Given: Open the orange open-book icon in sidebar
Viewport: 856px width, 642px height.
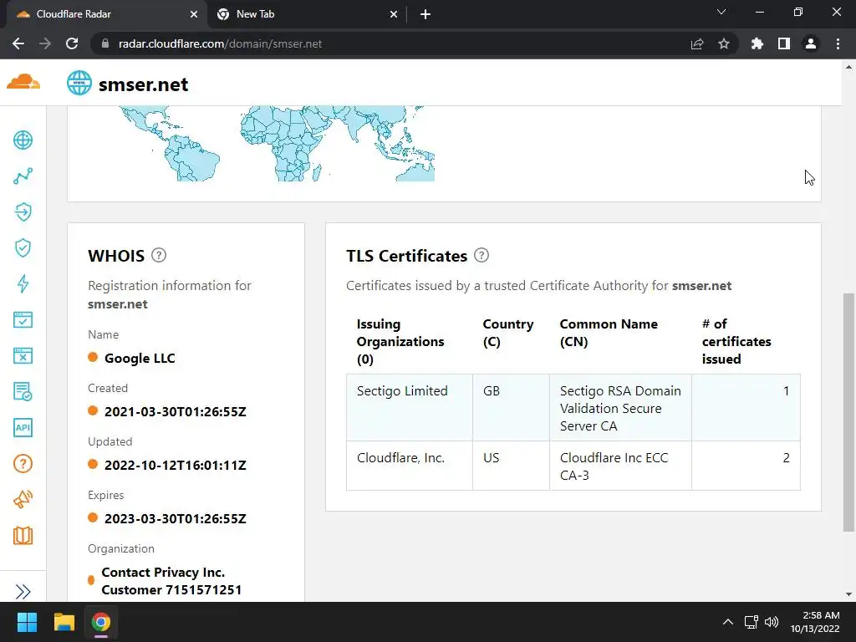Looking at the screenshot, I should pyautogui.click(x=23, y=536).
